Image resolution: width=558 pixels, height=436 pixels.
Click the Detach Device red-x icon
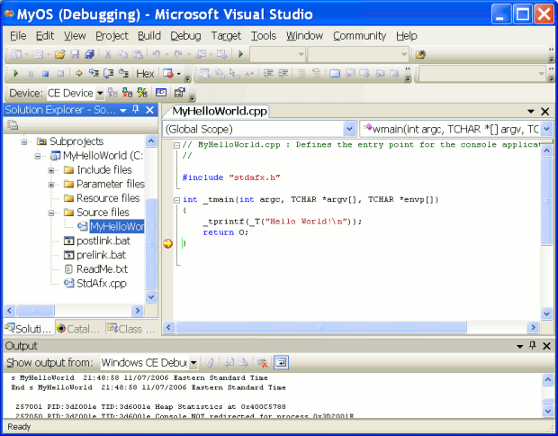click(127, 93)
